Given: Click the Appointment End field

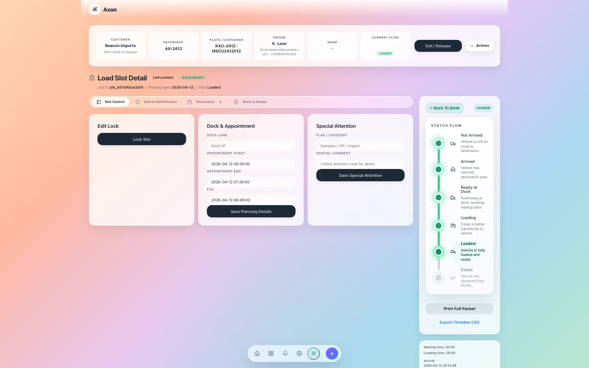Looking at the screenshot, I should pos(251,182).
